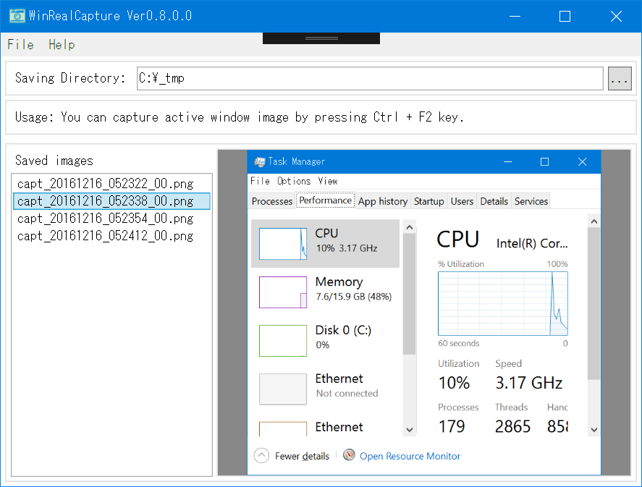Image resolution: width=642 pixels, height=487 pixels.
Task: Click the 3.17 GHz speed value
Action: tap(528, 383)
